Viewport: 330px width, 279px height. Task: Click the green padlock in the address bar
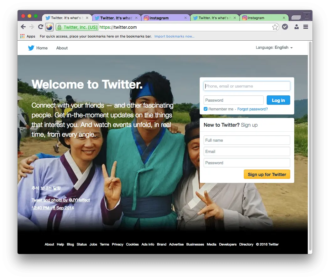(60, 27)
